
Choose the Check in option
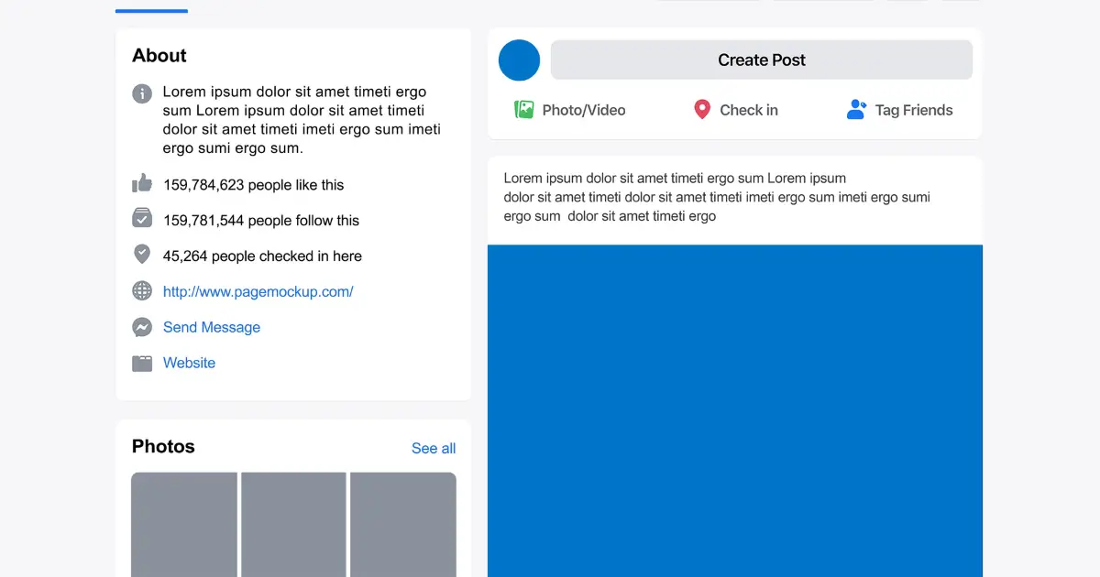click(x=736, y=110)
